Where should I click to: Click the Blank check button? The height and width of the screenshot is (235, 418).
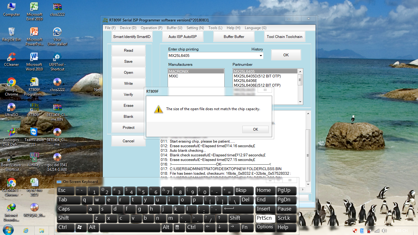129,117
